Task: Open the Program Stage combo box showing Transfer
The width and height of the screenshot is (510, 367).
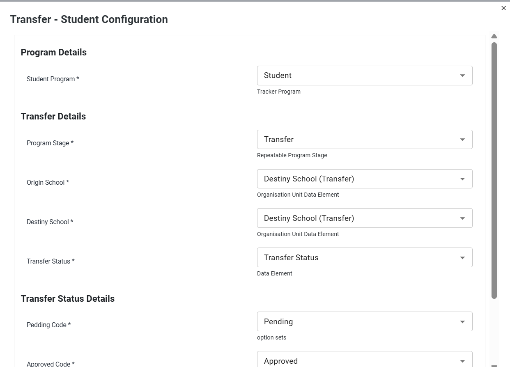Action: [365, 140]
